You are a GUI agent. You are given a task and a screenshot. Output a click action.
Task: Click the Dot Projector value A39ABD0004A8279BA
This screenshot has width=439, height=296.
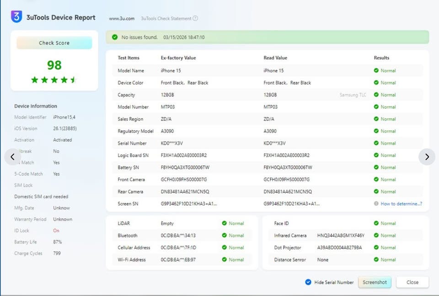click(339, 248)
